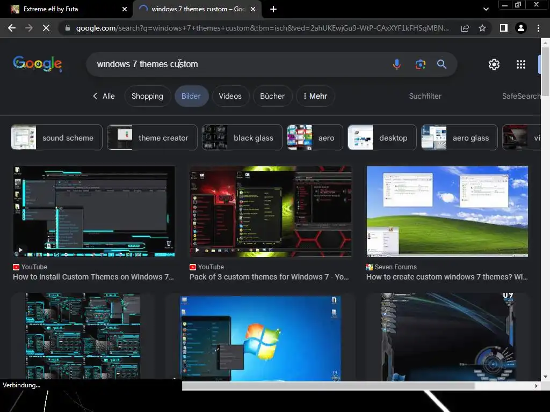Click the magnifier search button
The height and width of the screenshot is (412, 550).
442,64
